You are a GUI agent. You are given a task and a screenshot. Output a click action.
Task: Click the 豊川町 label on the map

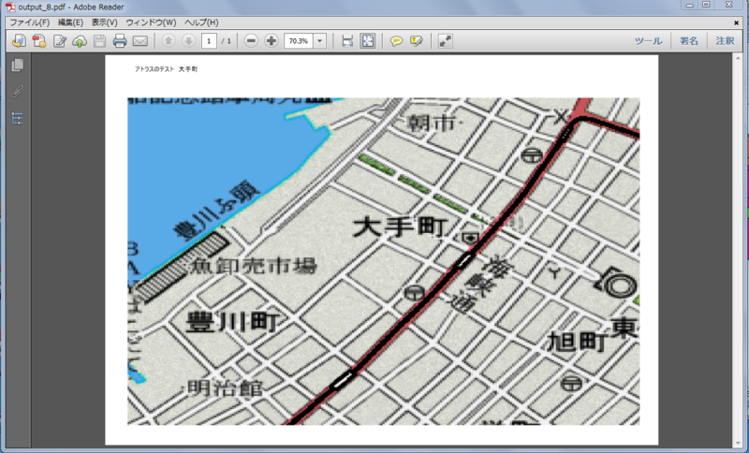(x=232, y=322)
